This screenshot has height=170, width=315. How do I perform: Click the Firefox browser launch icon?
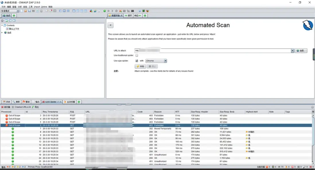147,11
